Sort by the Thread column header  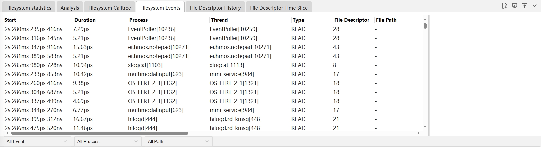pyautogui.click(x=219, y=20)
